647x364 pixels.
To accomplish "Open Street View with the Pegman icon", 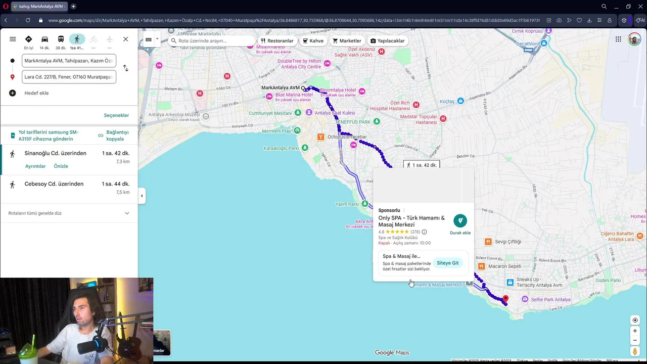I will click(x=635, y=351).
